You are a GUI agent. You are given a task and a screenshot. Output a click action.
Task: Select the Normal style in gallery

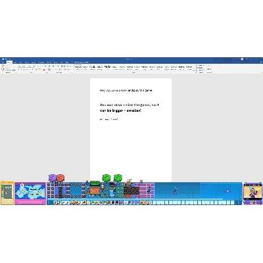[78, 68]
